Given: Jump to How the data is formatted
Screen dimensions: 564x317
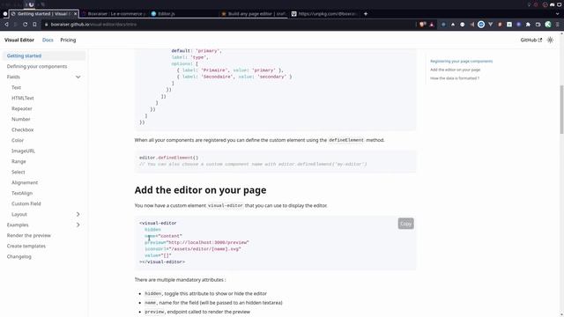Looking at the screenshot, I should coord(455,78).
